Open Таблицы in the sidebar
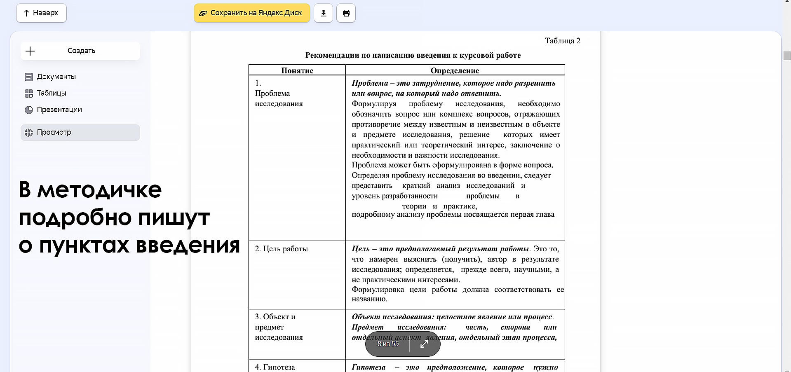791x372 pixels. coord(80,93)
